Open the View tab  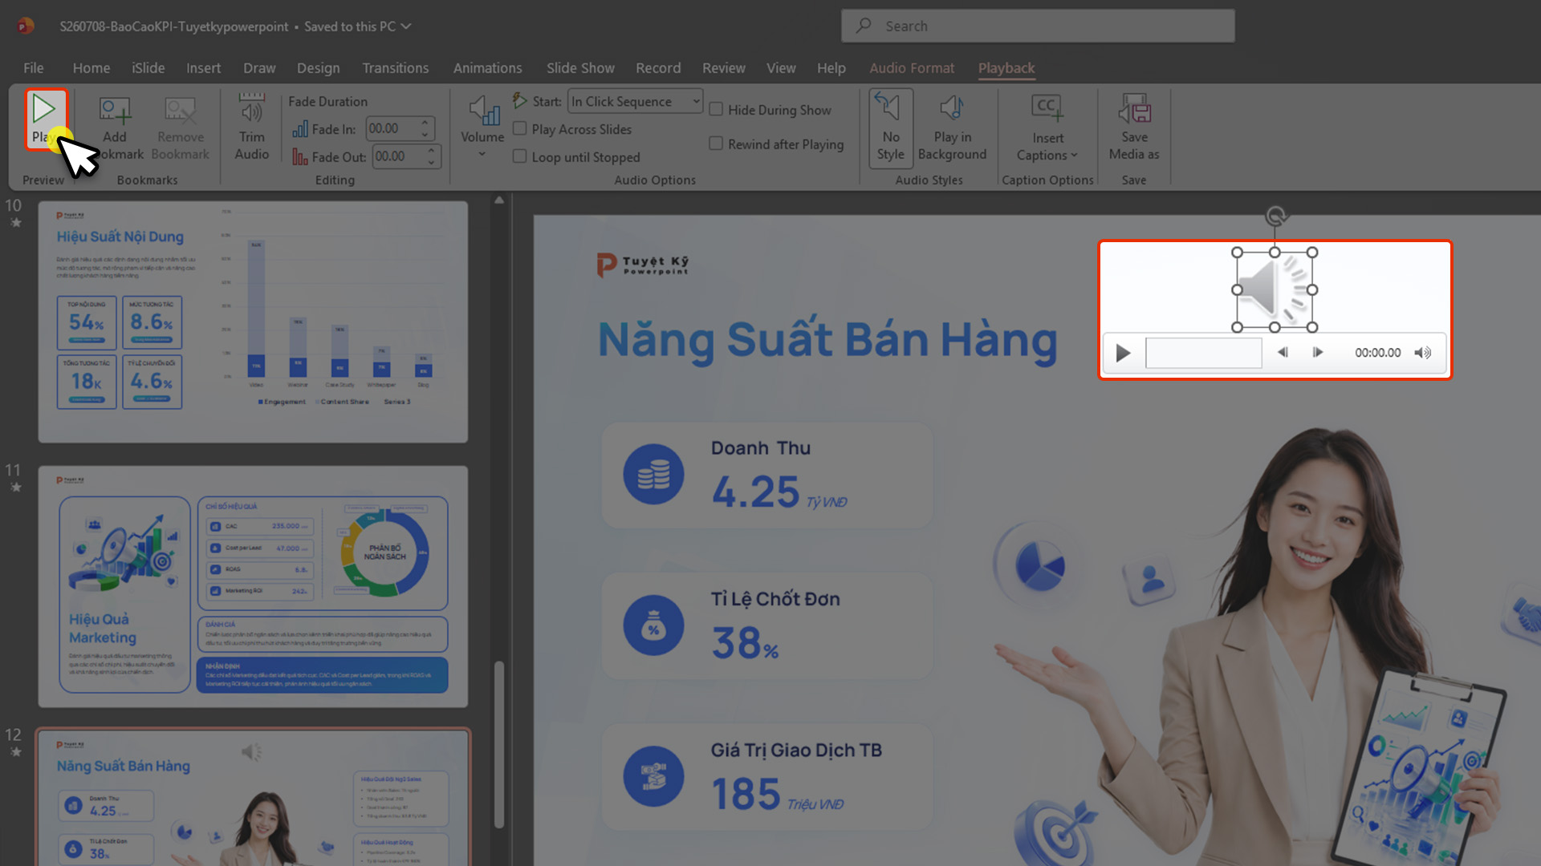(x=781, y=68)
